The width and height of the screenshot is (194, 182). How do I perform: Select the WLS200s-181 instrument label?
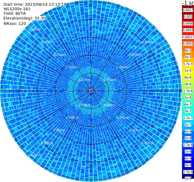click(17, 9)
